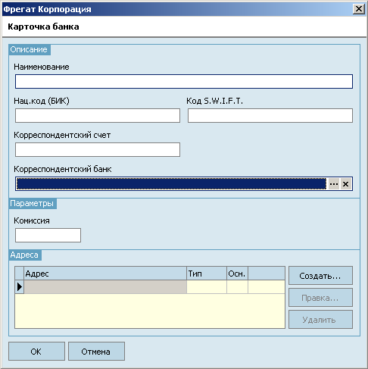Edit address using the Правка... button
Screen dimensions: 368x369
coord(320,298)
